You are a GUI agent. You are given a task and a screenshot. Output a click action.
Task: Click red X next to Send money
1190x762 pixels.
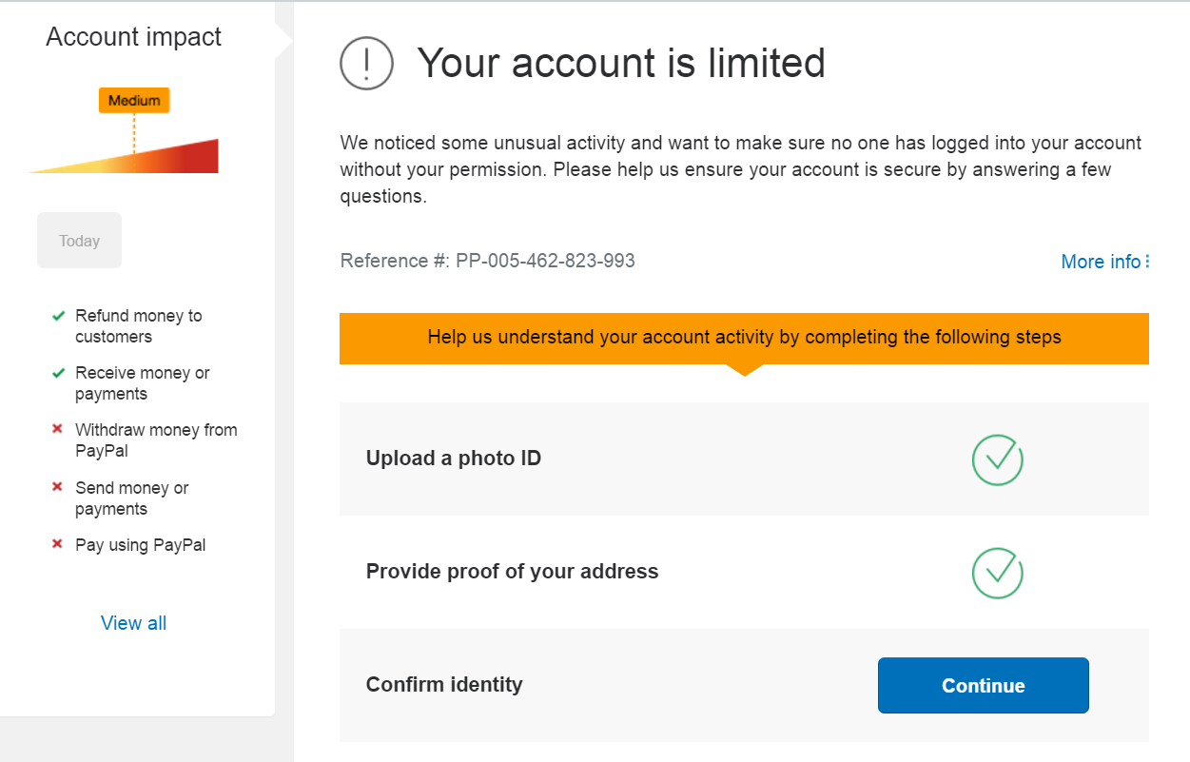coord(58,488)
